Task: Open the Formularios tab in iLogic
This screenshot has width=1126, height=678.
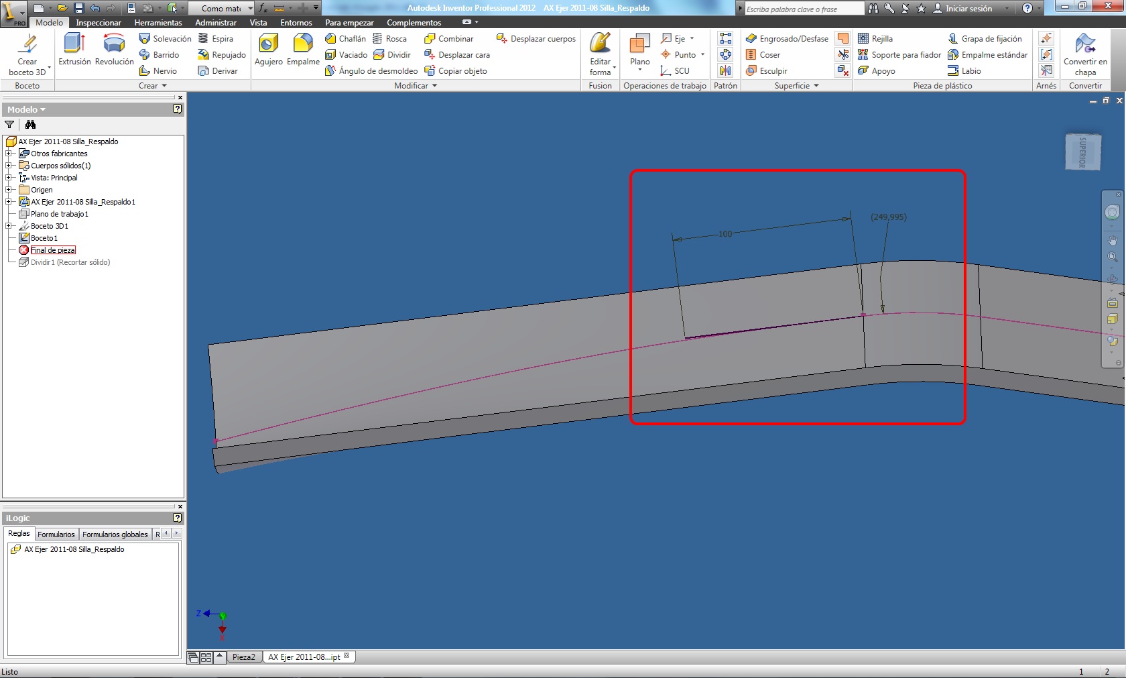Action: click(56, 534)
